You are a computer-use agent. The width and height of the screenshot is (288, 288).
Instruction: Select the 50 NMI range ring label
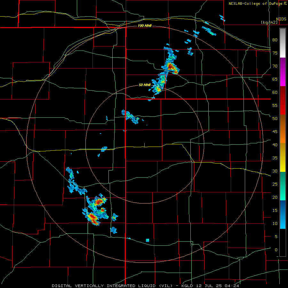144,85
